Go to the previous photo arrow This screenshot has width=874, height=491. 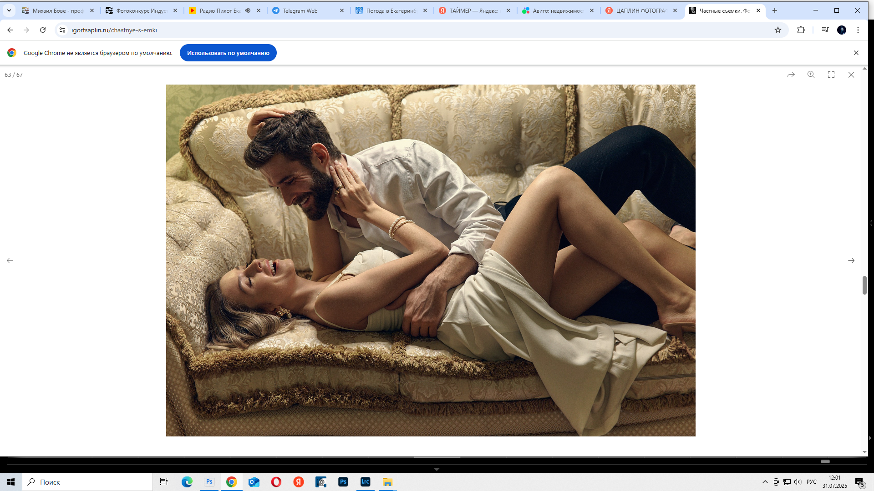tap(10, 261)
